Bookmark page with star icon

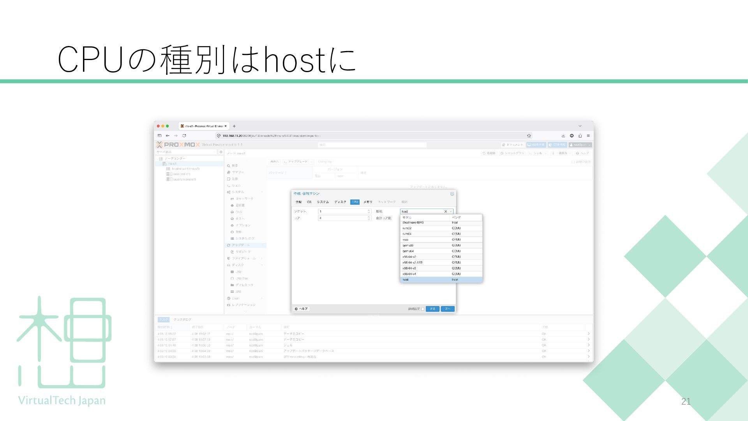click(529, 136)
